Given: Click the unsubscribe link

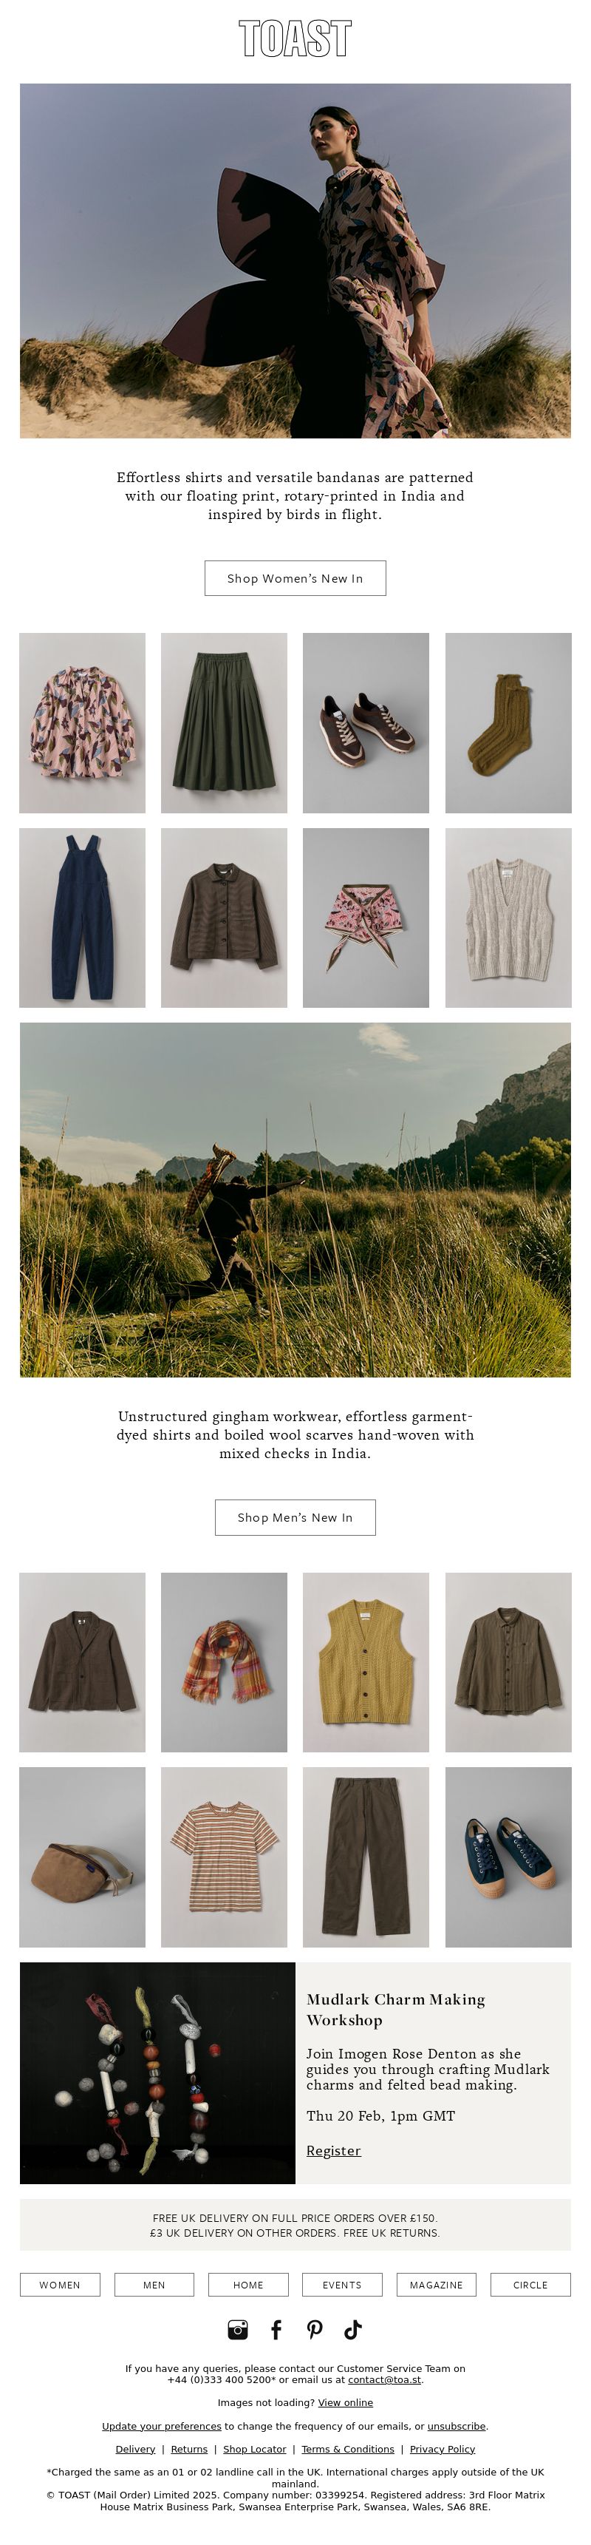Looking at the screenshot, I should [x=456, y=2425].
